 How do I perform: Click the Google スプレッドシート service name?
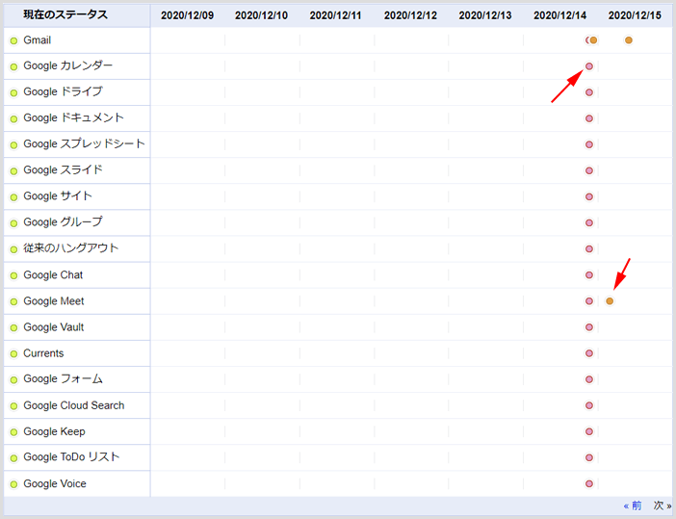[x=84, y=144]
